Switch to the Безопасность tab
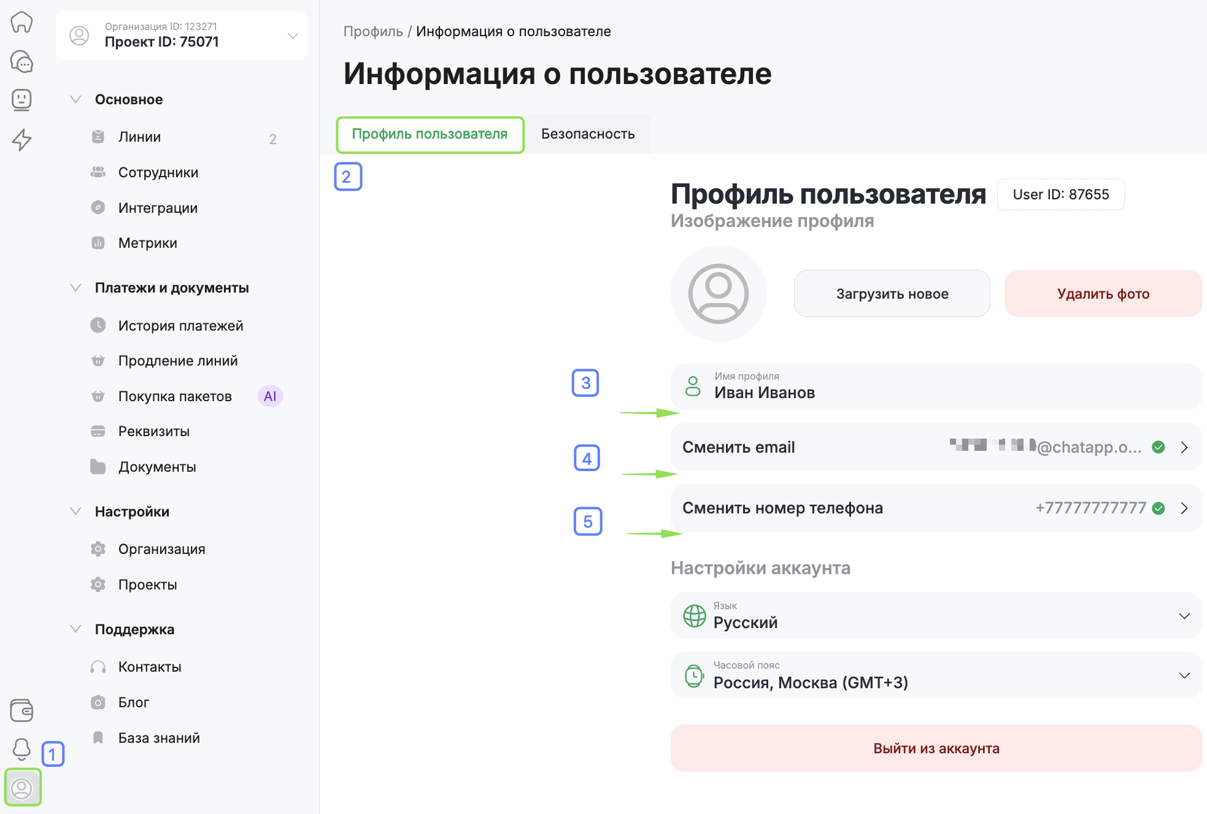Viewport: 1207px width, 814px height. click(x=587, y=134)
